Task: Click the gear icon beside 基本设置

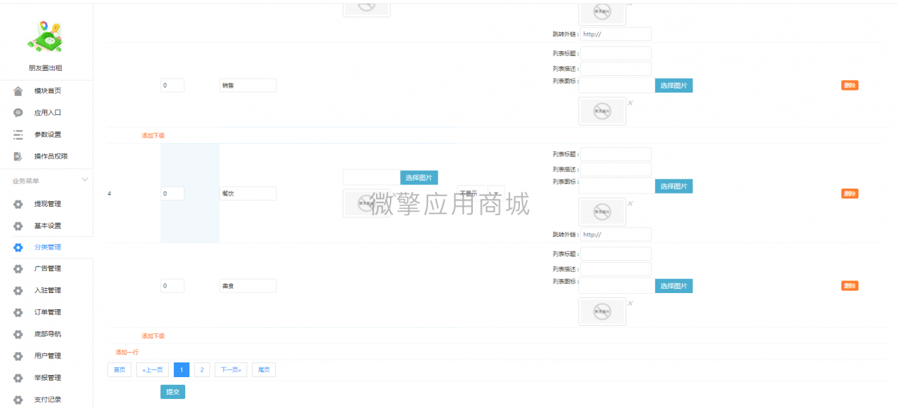Action: tap(18, 226)
